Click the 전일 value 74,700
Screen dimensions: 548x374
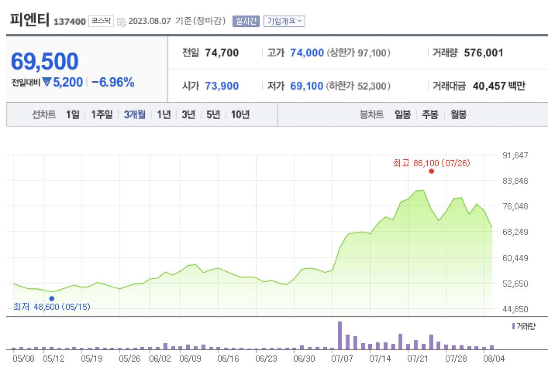222,53
